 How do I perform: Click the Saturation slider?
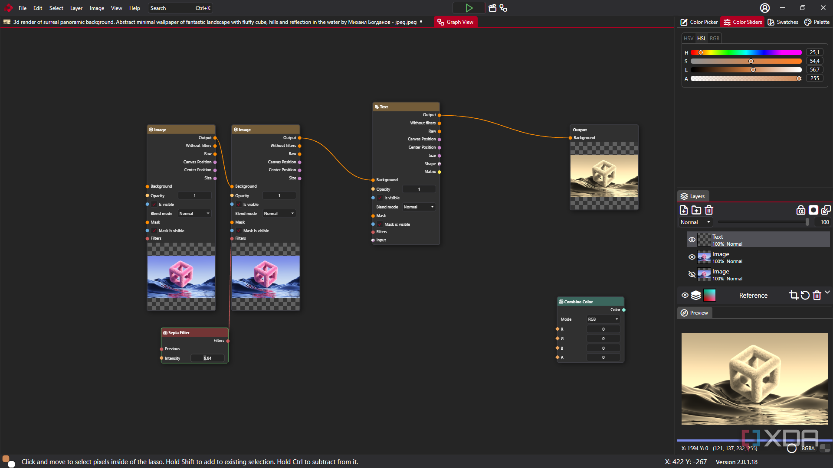(x=746, y=61)
